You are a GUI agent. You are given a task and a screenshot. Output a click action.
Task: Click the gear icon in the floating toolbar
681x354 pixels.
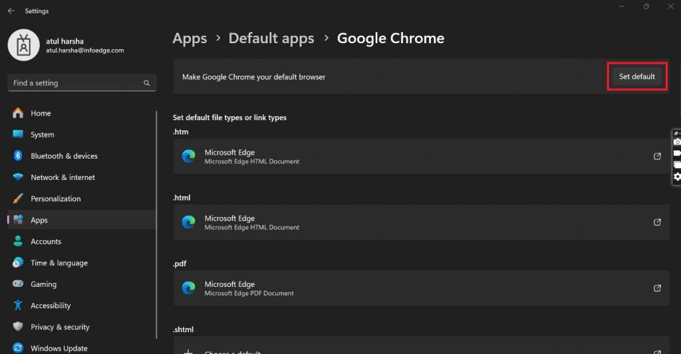click(677, 177)
